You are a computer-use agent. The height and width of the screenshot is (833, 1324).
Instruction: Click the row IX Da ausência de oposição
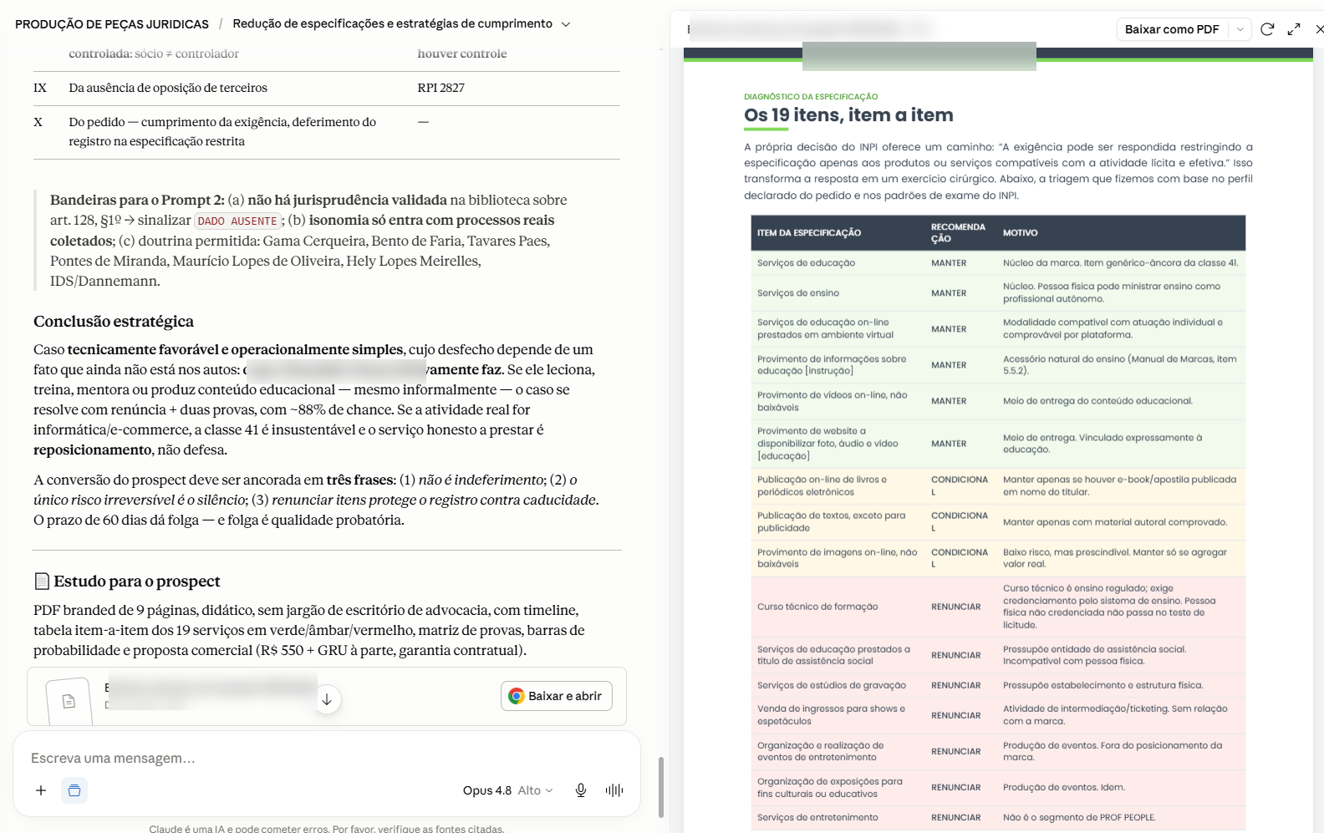click(x=327, y=88)
